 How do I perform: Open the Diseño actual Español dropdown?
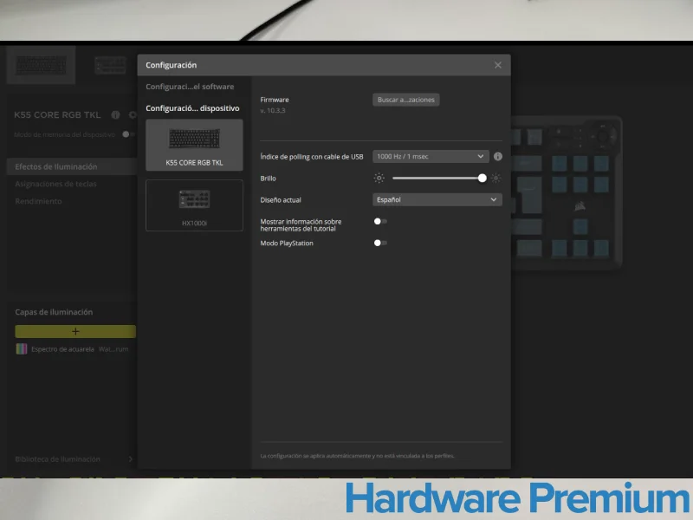tap(437, 199)
